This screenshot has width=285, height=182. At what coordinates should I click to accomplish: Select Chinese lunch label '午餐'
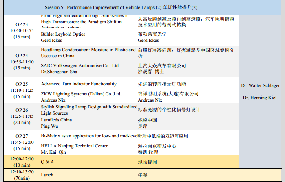[143, 175]
